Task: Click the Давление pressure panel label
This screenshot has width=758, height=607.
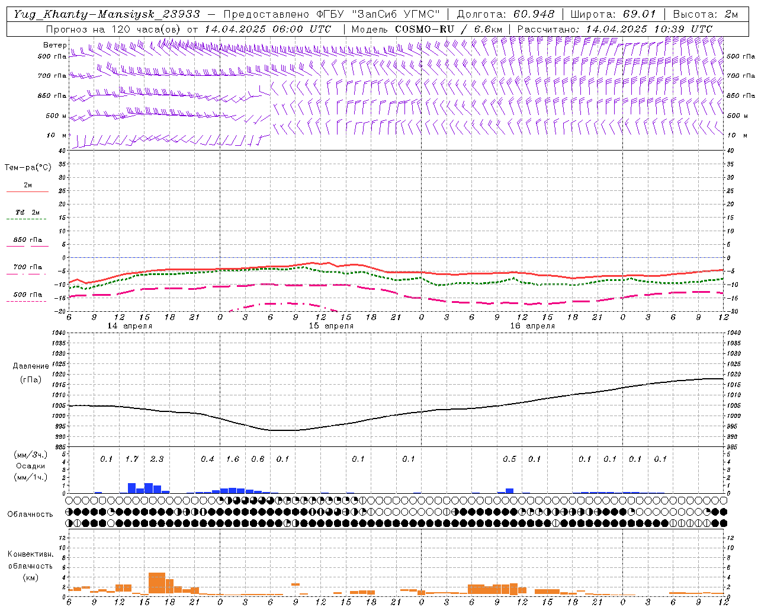Action: point(31,366)
